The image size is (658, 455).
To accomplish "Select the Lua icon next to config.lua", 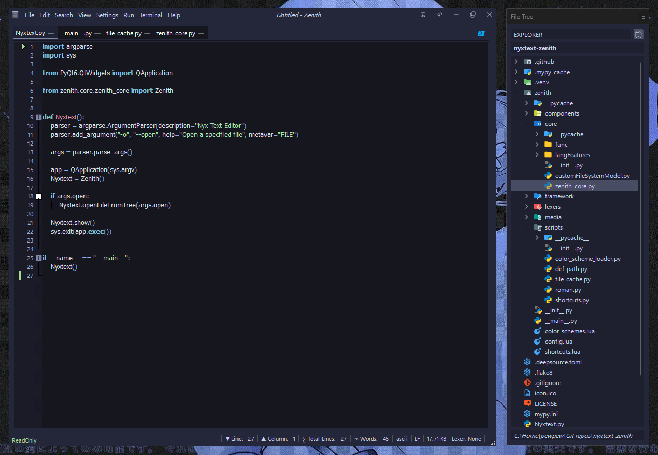I will coord(538,341).
